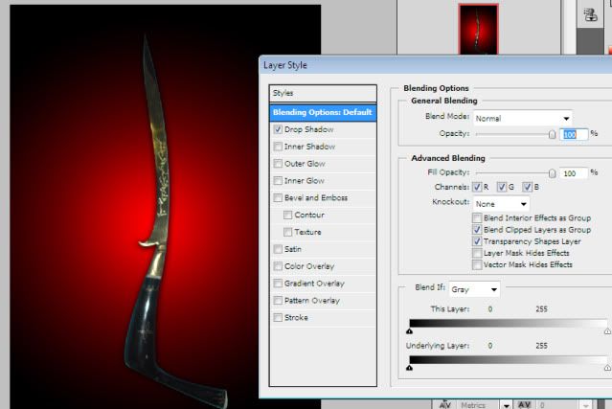Enable the Satin checkbox

tap(278, 249)
